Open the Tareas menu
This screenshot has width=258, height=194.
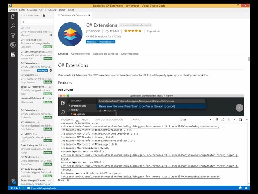(62, 10)
